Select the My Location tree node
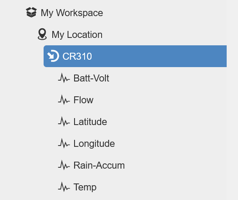This screenshot has width=238, height=200. pyautogui.click(x=77, y=35)
